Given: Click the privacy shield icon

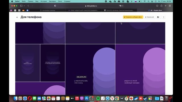Looking at the screenshot, I should click(x=55, y=6).
